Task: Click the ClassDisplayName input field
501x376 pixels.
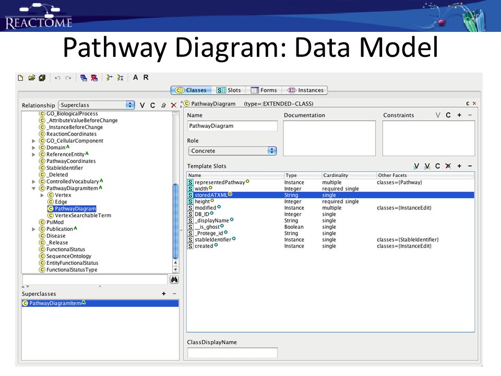Action: point(232,352)
